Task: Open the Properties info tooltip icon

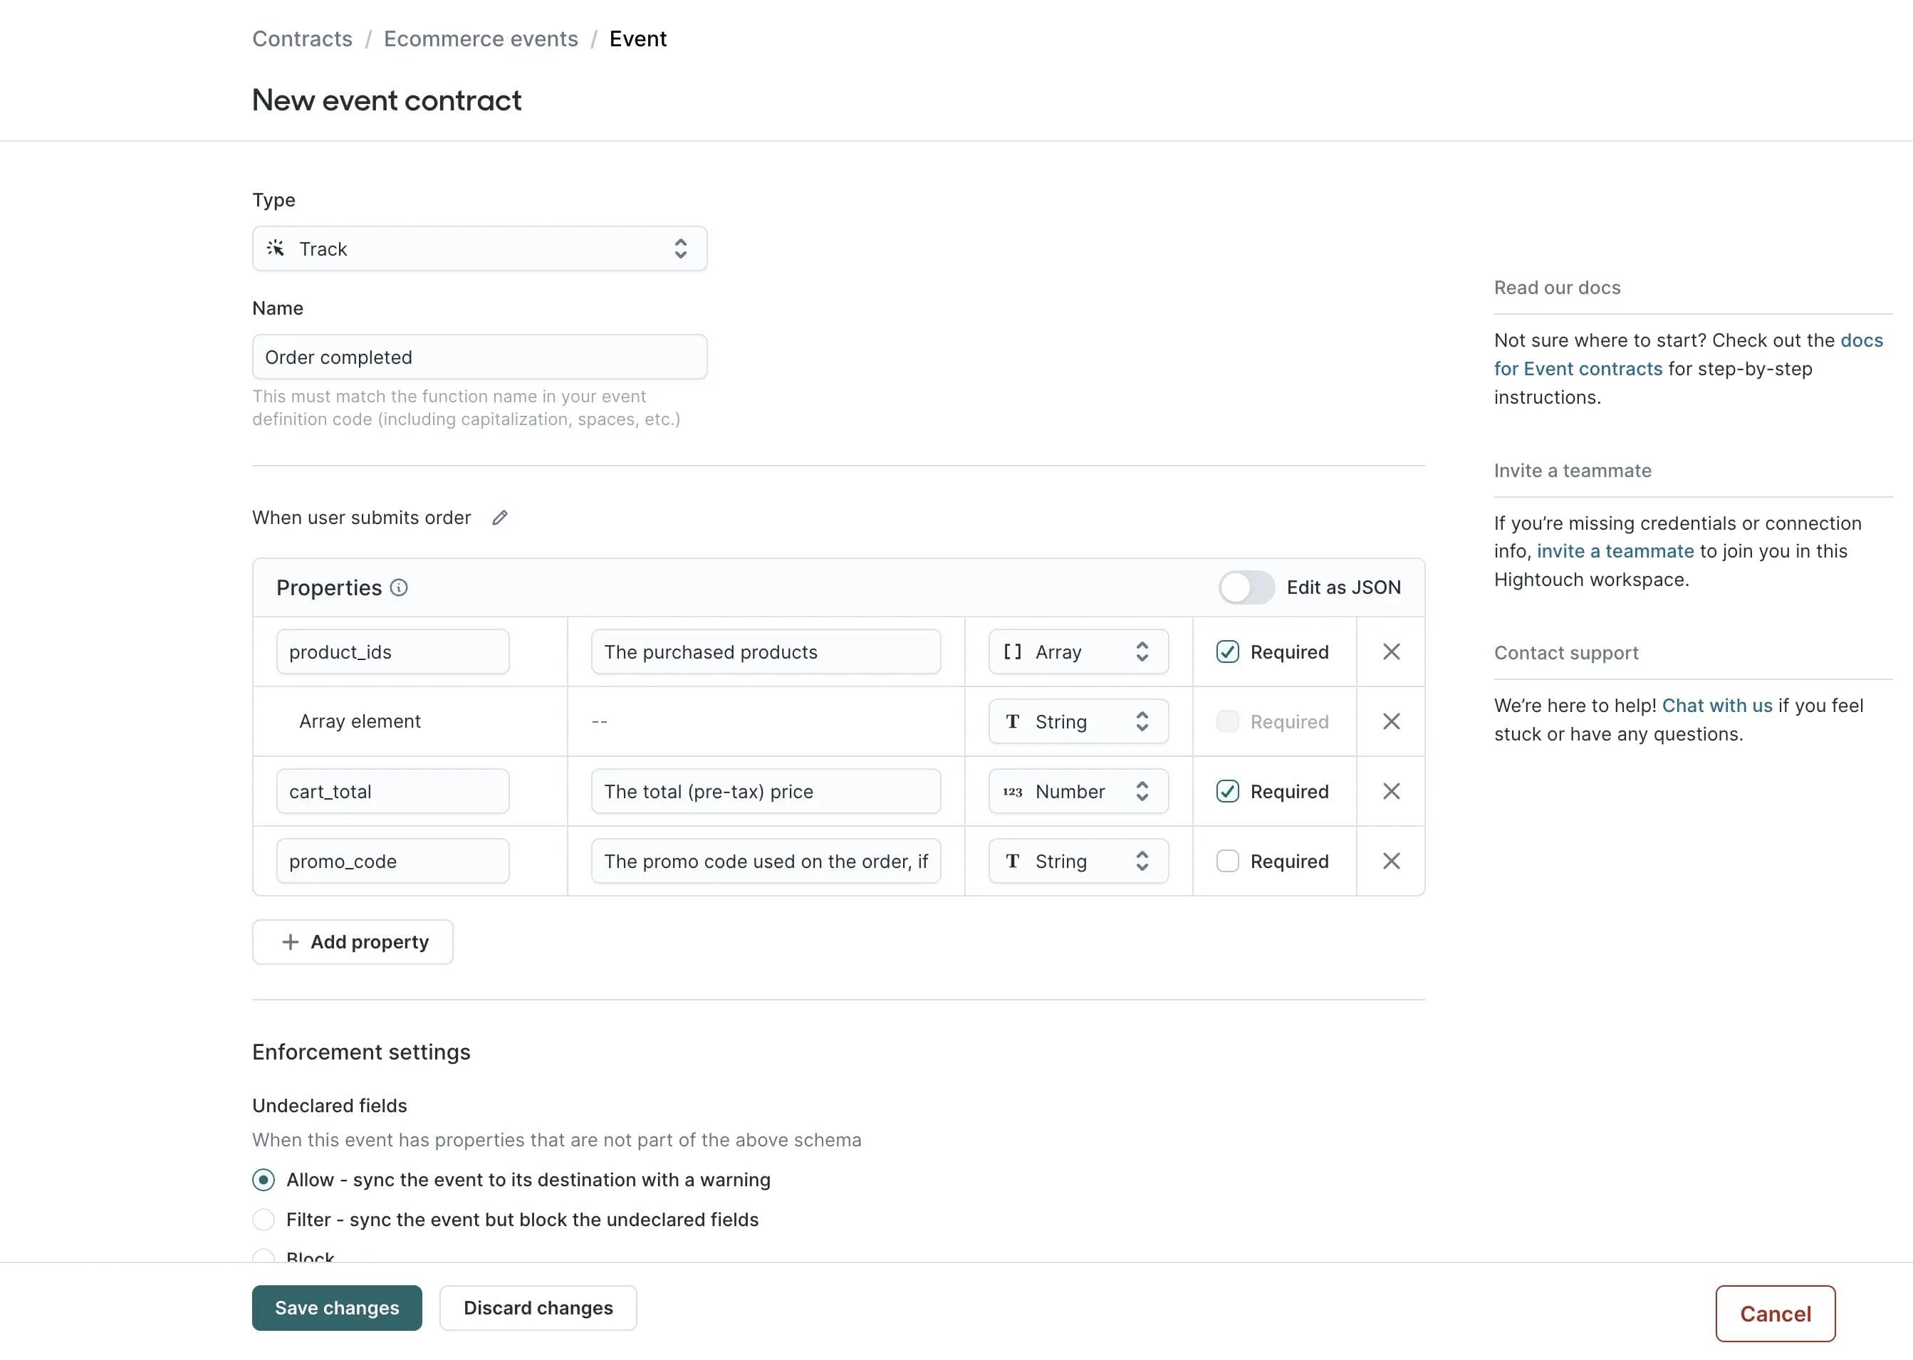Action: (400, 587)
